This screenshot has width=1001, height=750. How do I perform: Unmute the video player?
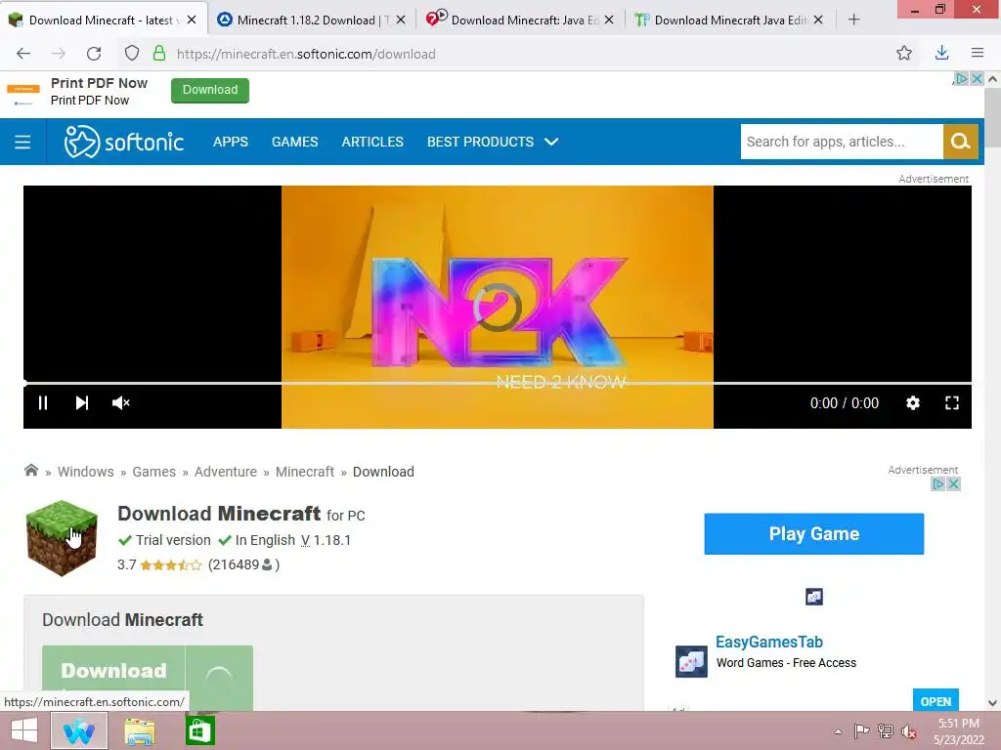coord(120,403)
